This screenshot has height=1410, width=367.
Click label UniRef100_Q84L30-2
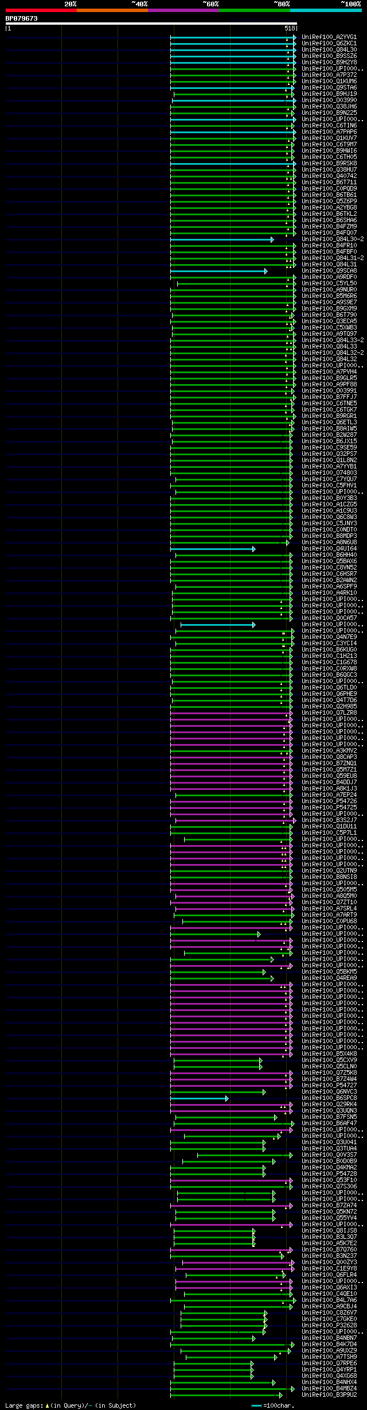[333, 239]
